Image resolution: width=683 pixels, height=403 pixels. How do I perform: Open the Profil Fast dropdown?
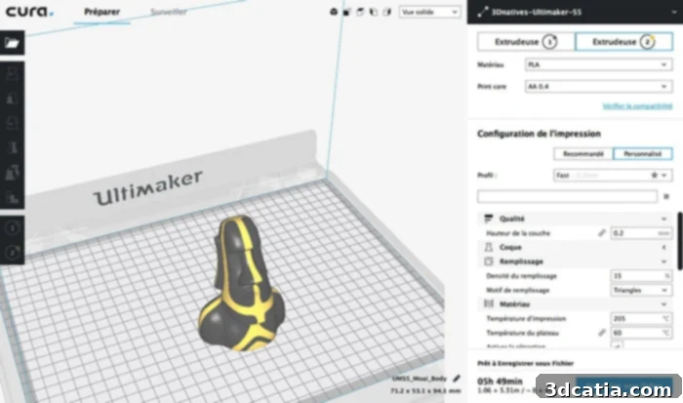pos(613,175)
